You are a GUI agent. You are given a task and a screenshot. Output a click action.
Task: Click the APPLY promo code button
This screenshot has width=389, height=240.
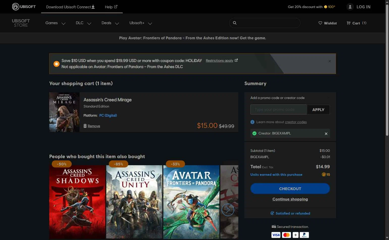tap(318, 110)
